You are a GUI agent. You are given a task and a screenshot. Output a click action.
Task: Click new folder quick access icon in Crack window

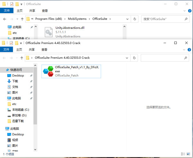(x=16, y=43)
